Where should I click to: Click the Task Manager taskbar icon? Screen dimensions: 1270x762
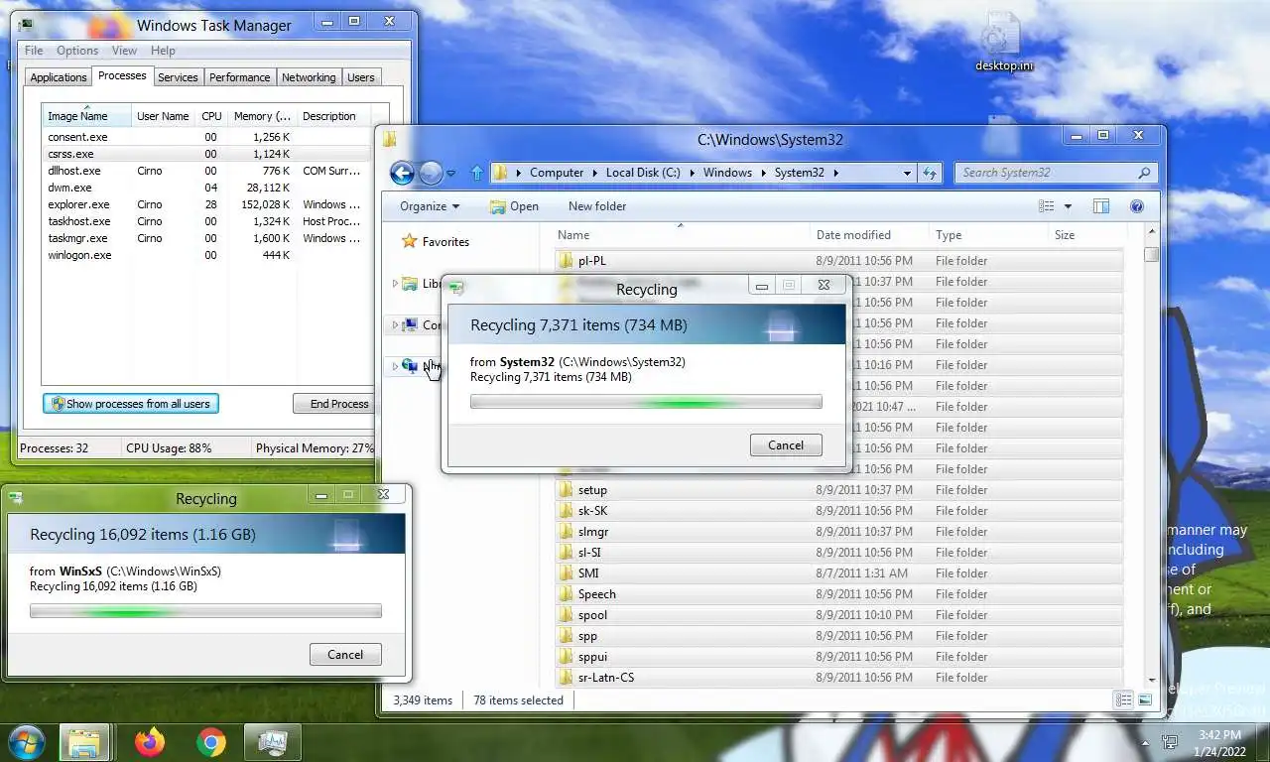272,741
